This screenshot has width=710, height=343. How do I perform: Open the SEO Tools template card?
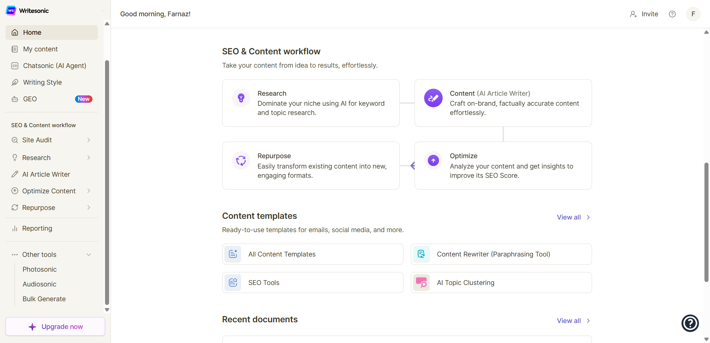tap(313, 283)
